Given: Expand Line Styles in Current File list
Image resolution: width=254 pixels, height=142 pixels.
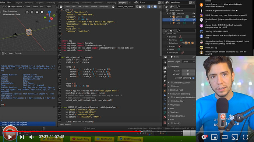Looking at the screenshot, I should (167, 53).
